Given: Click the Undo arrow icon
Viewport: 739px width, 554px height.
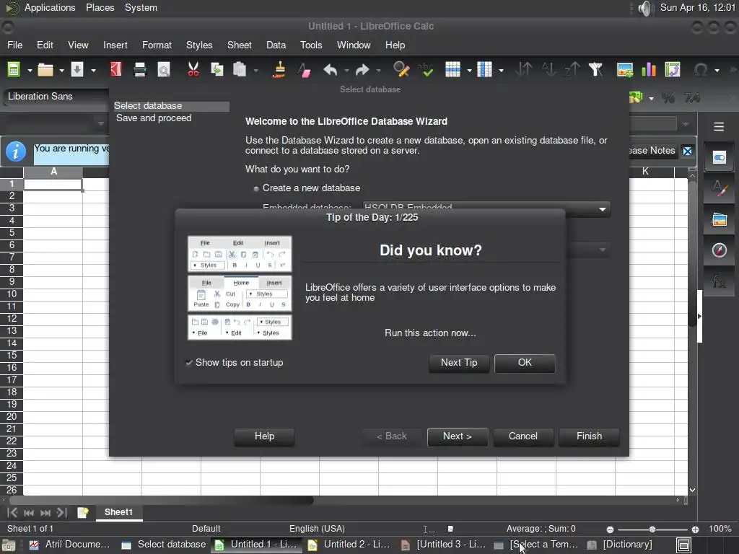Looking at the screenshot, I should (x=331, y=70).
